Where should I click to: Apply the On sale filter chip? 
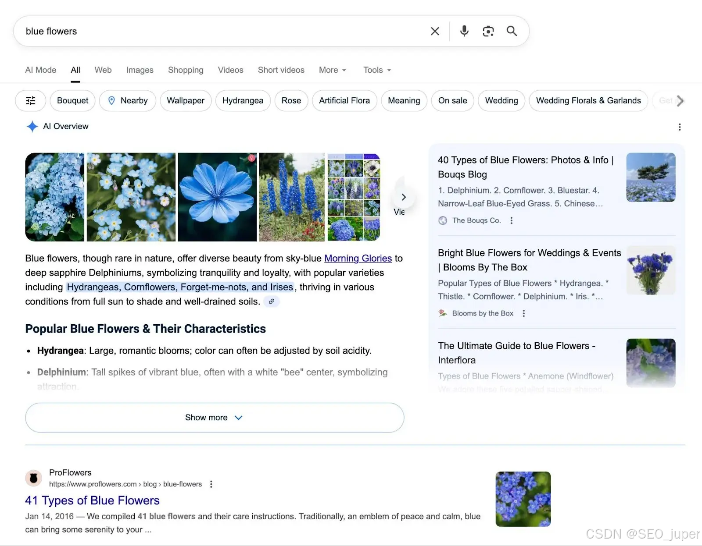pos(453,101)
